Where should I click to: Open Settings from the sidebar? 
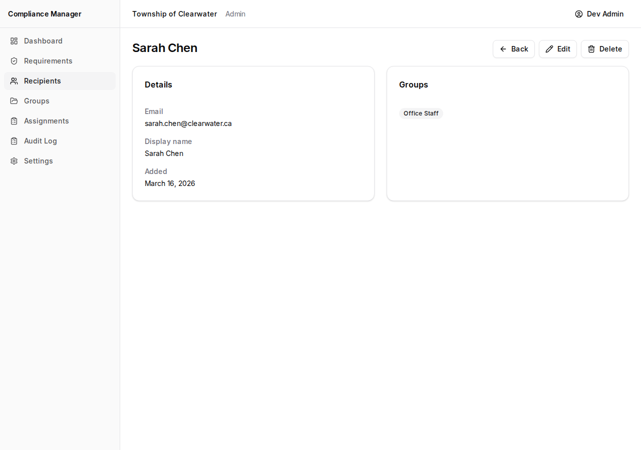click(x=60, y=161)
